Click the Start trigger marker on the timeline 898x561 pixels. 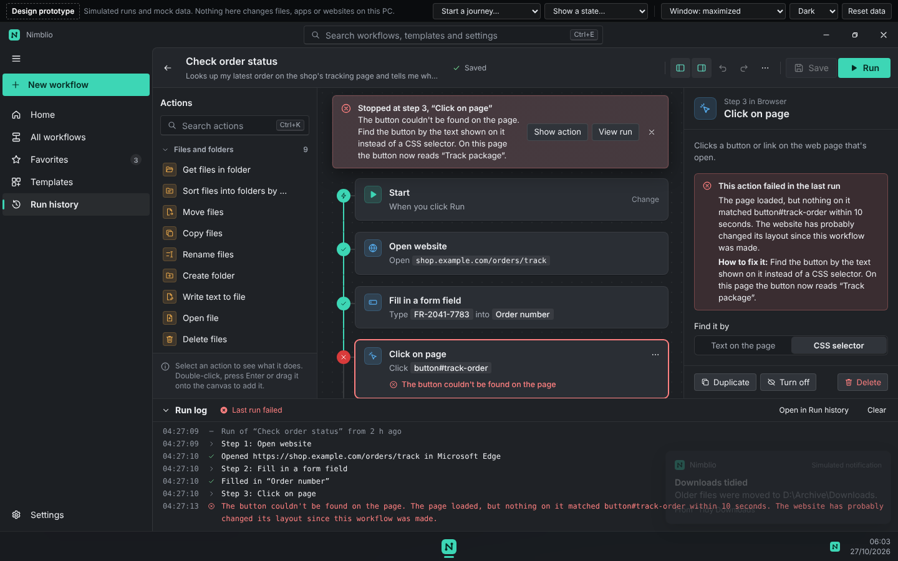pos(344,196)
